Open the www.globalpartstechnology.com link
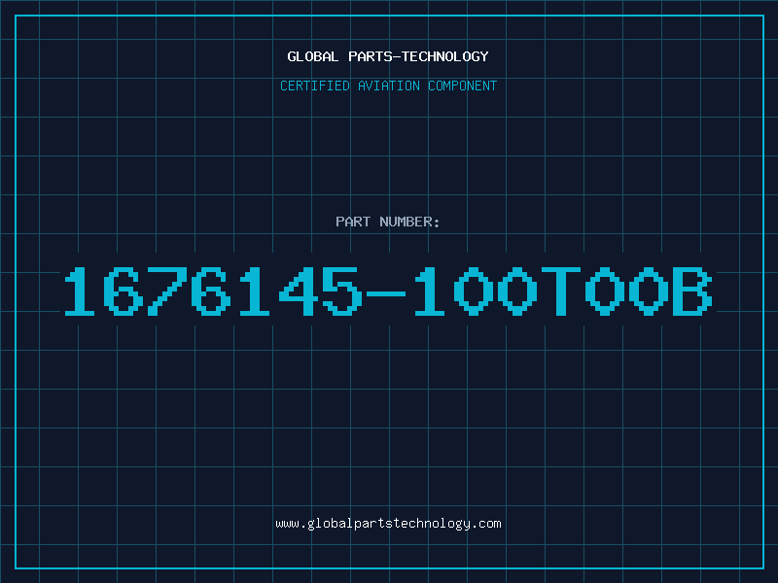Screen dimensions: 778x583 [388, 524]
